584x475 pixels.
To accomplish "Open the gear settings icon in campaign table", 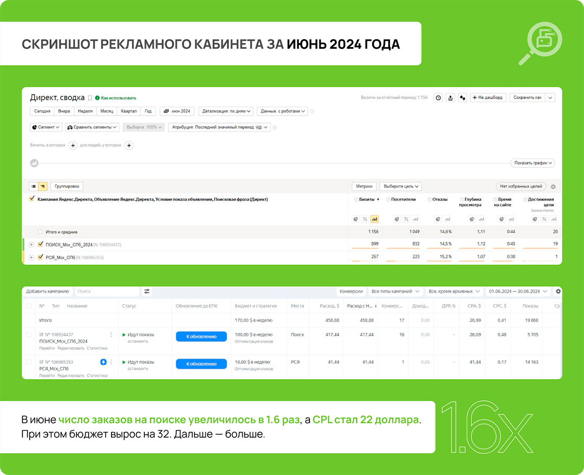I will pyautogui.click(x=558, y=291).
